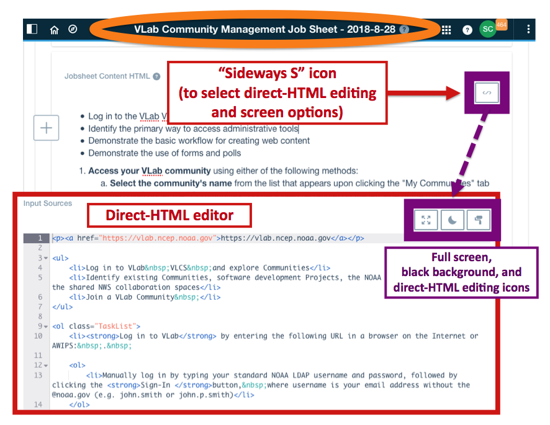Open help icon beside the job sheet title
Screen dimensions: 550x425
point(405,29)
